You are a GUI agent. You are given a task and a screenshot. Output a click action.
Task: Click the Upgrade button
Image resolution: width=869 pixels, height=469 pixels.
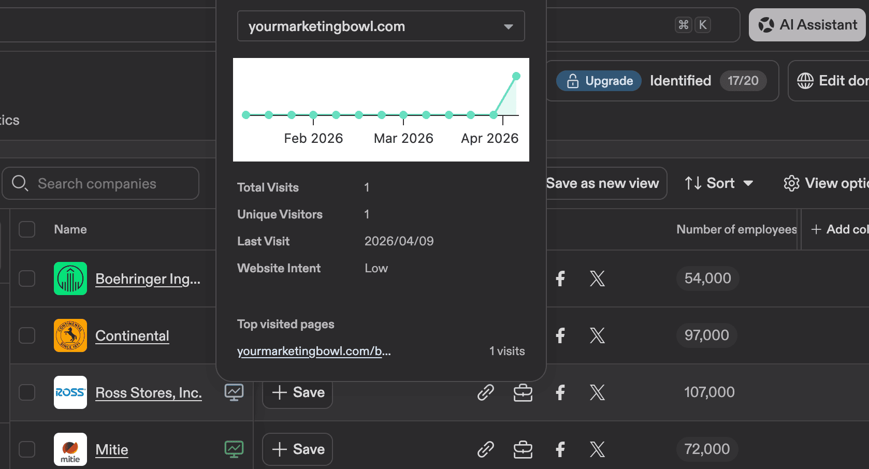coord(599,81)
